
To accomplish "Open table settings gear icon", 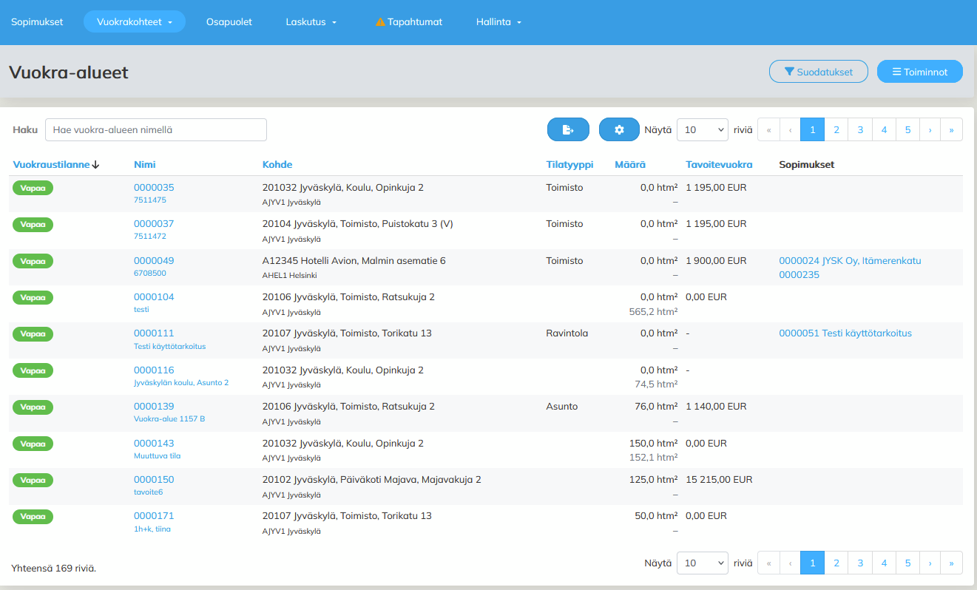I will [619, 129].
